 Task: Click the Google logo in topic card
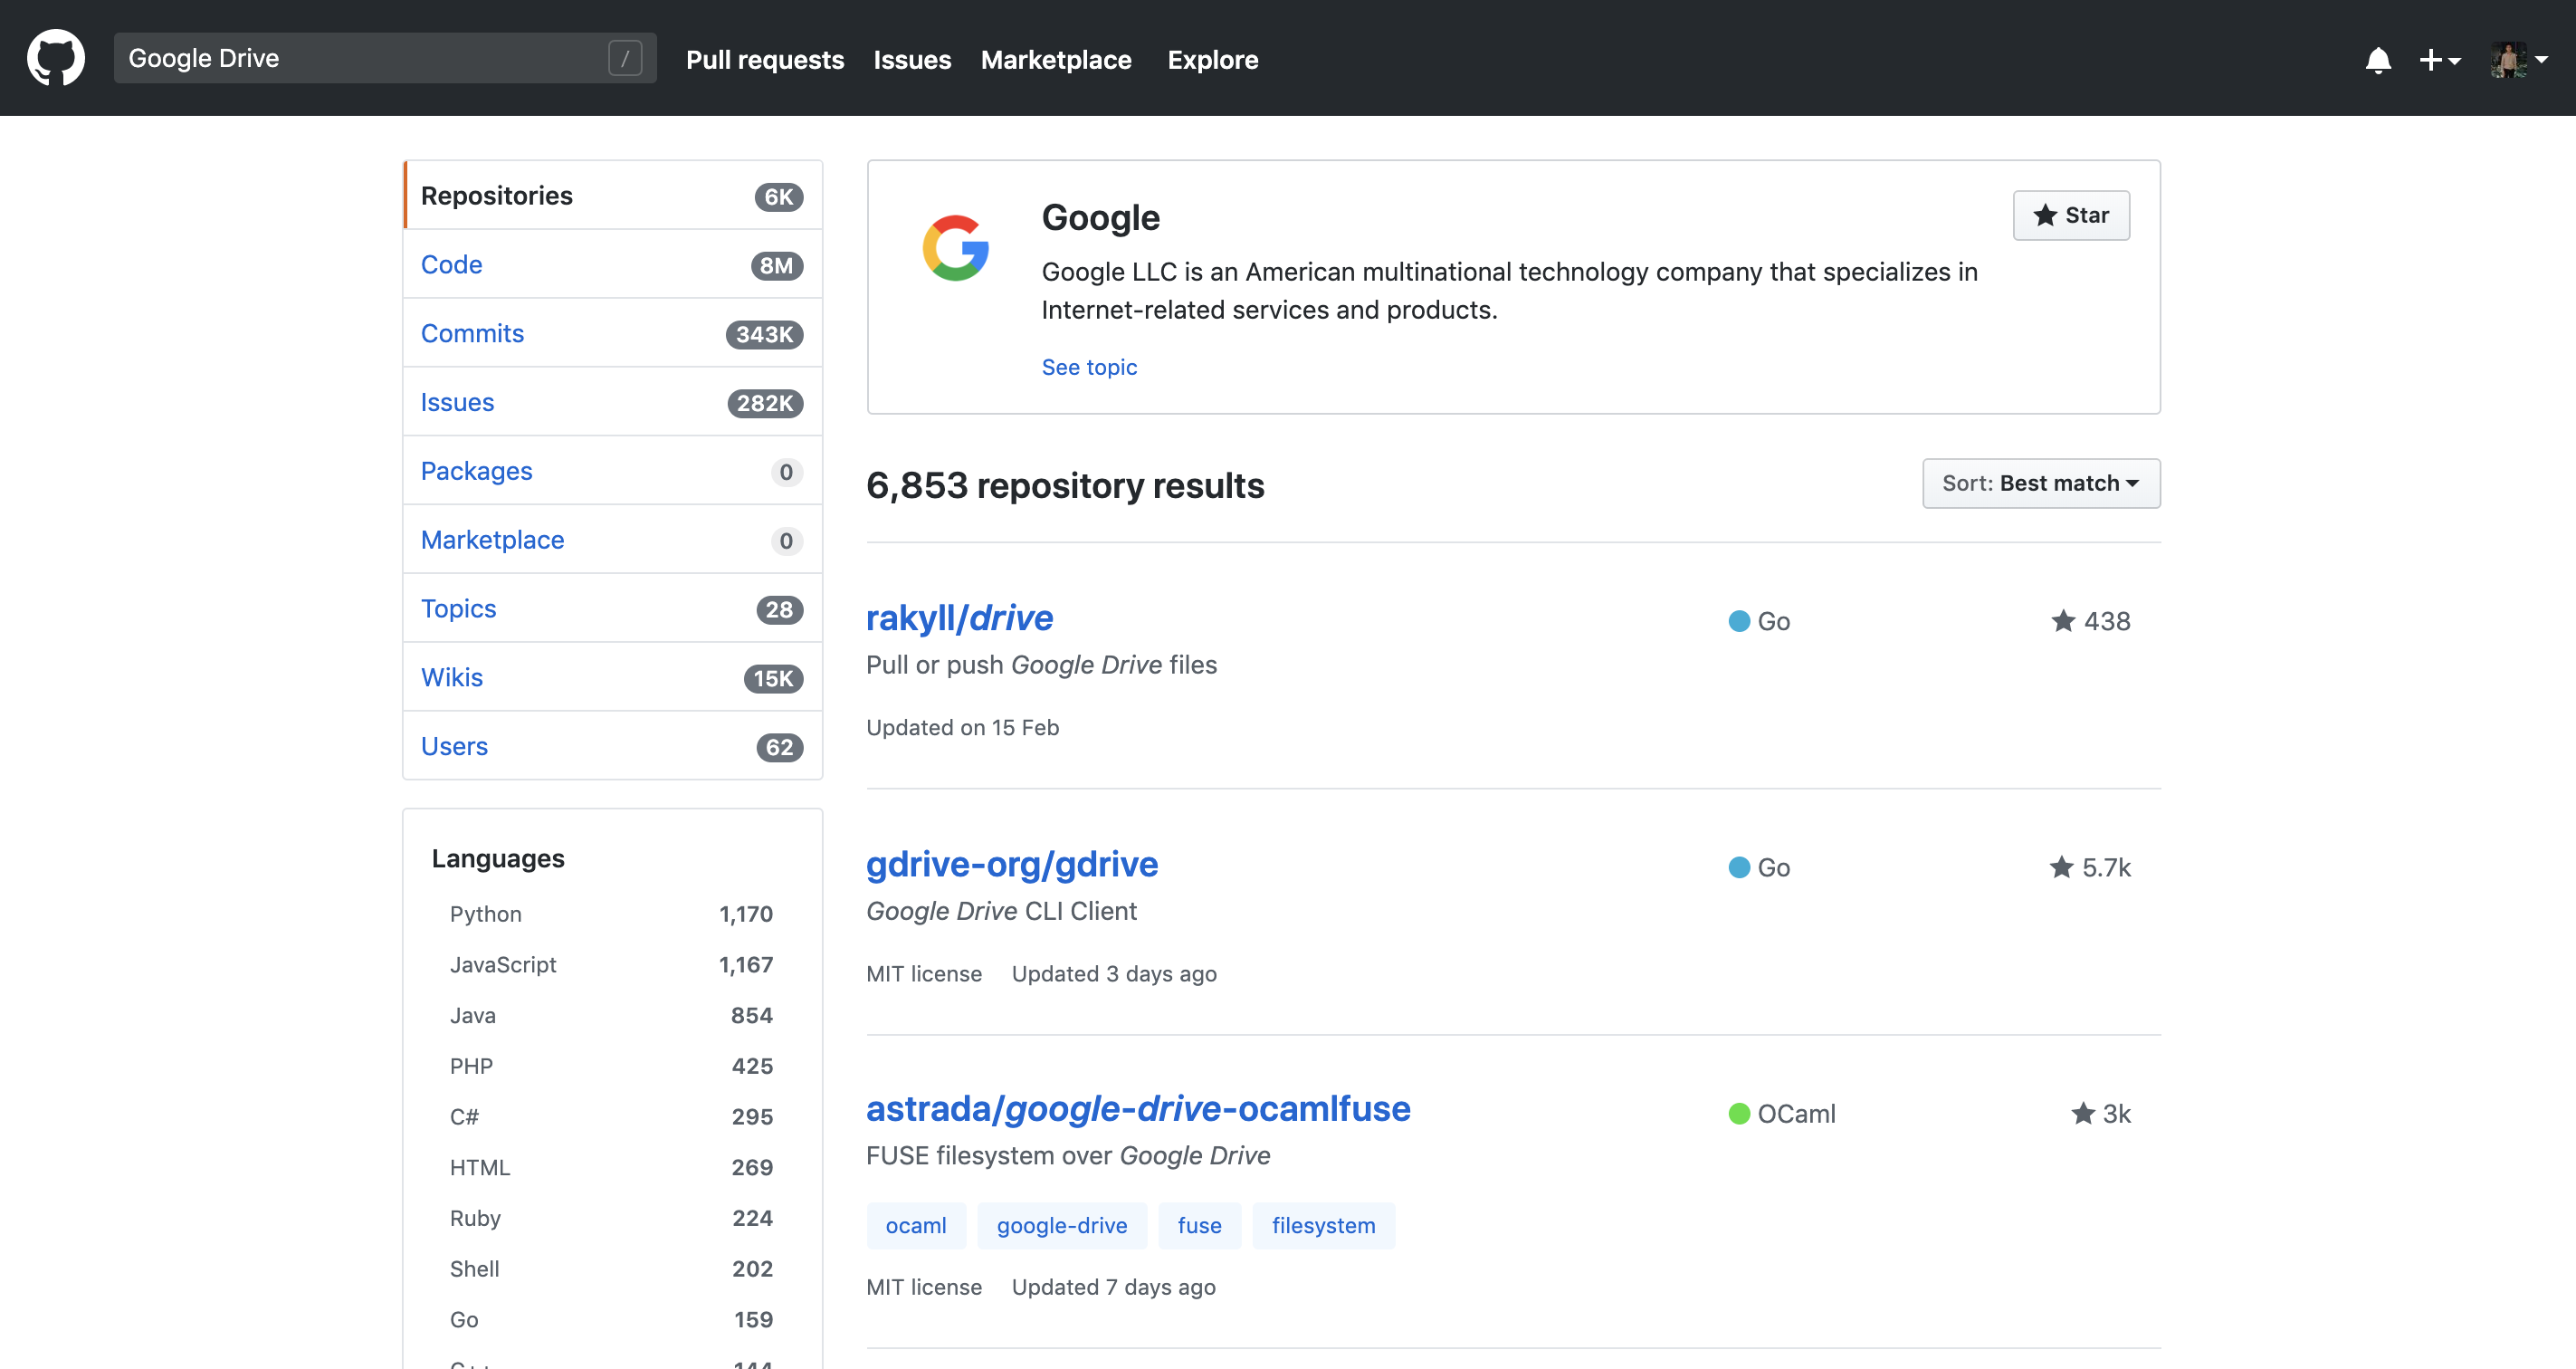click(x=955, y=248)
